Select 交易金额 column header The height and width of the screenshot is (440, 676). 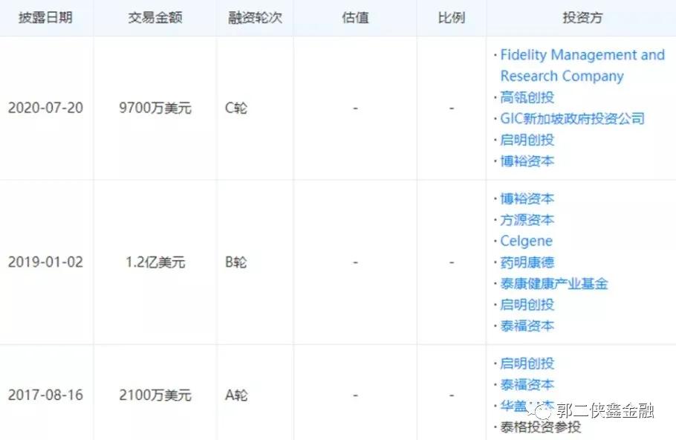click(x=155, y=18)
